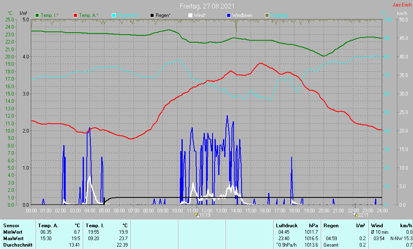Click the Temp. A. minimum time '06:35'
Screen dimensions: 413x249
click(x=46, y=232)
